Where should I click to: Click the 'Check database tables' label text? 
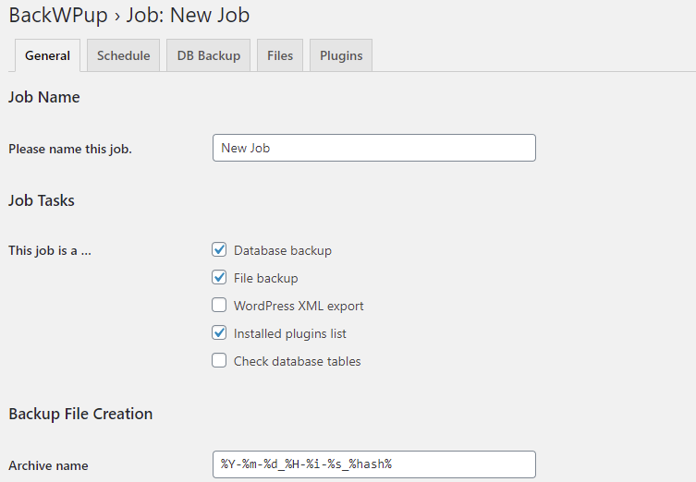pyautogui.click(x=298, y=361)
